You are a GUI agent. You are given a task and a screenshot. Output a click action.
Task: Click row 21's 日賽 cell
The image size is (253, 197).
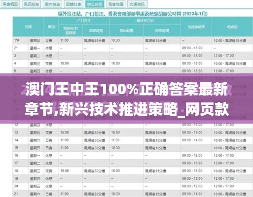49,194
